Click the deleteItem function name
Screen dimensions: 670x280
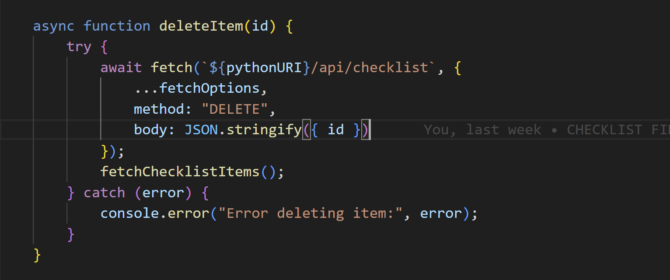[201, 26]
